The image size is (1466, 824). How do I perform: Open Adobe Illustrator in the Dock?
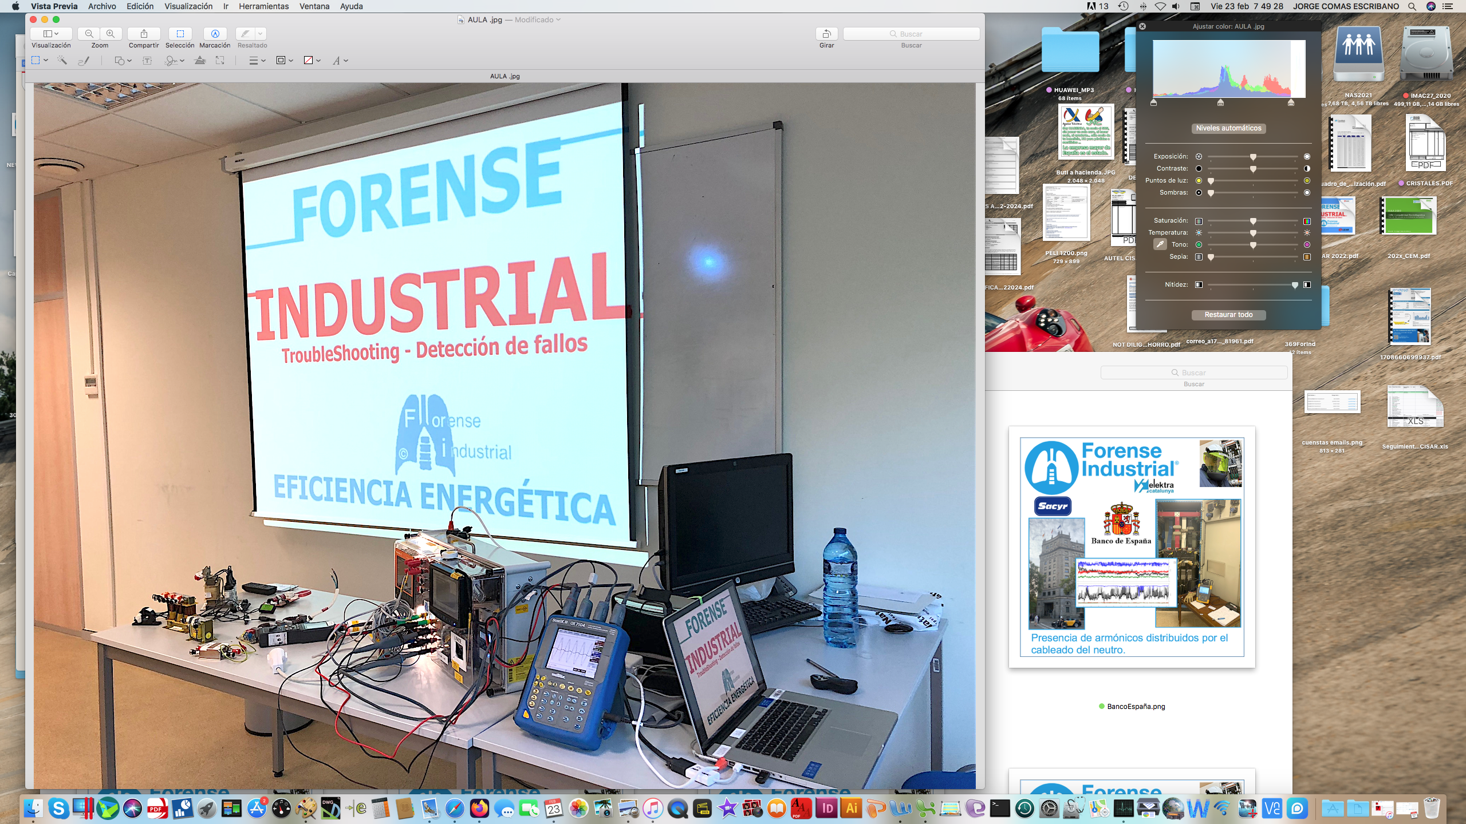(852, 809)
